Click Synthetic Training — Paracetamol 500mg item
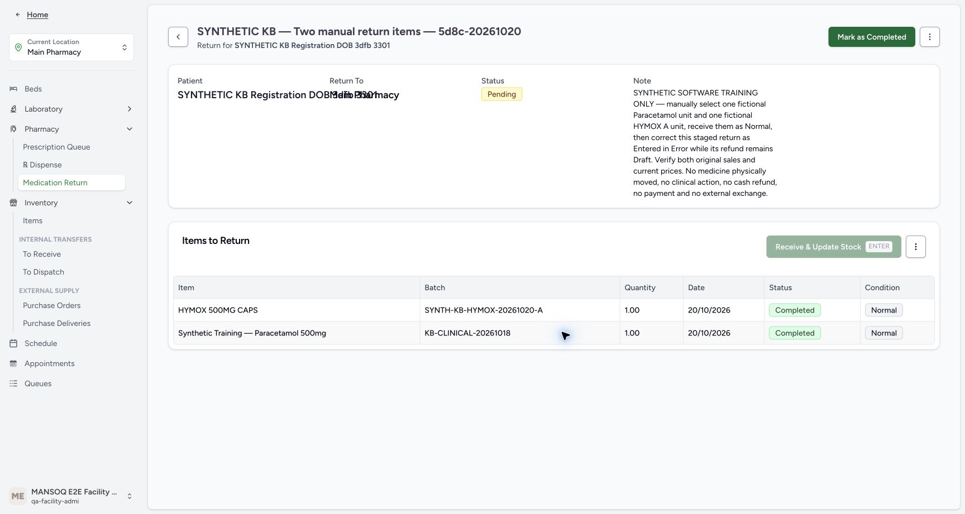The image size is (965, 514). pos(252,333)
